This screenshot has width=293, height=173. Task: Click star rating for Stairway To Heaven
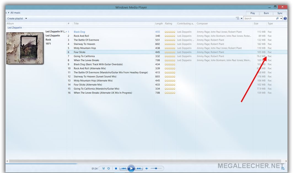click(x=170, y=44)
